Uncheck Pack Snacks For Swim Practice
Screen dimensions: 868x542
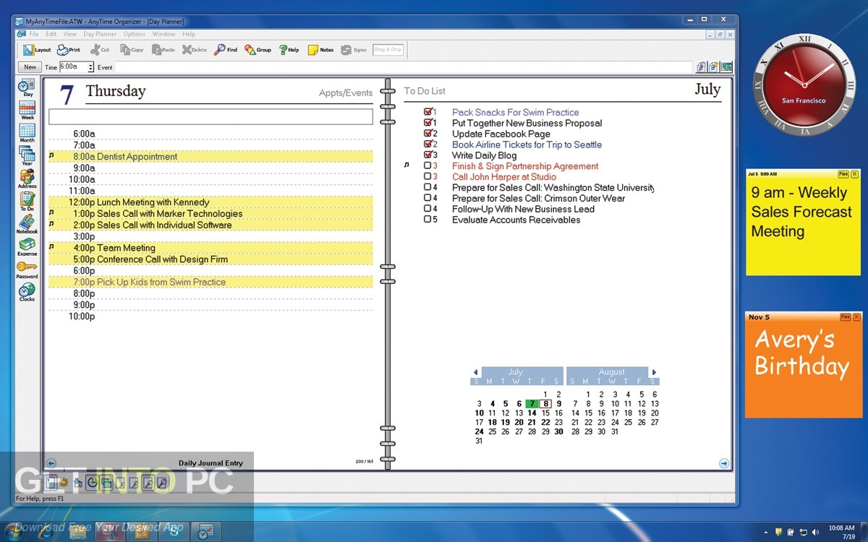coord(427,112)
